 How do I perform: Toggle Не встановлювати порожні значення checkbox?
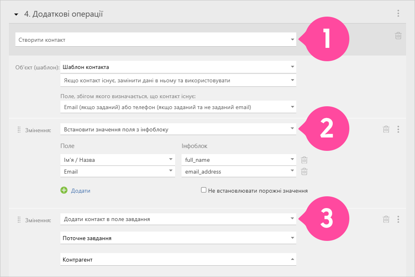[203, 190]
